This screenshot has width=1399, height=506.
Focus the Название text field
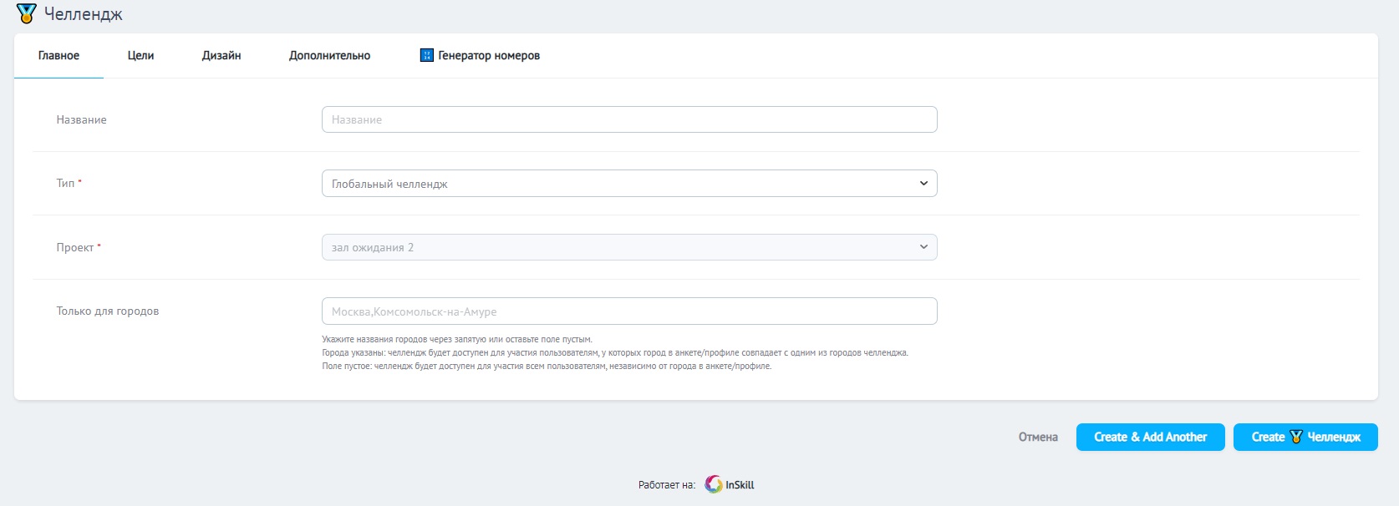click(628, 119)
